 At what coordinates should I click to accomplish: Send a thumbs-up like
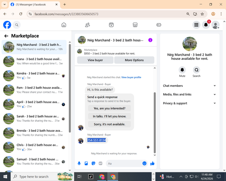click(152, 163)
